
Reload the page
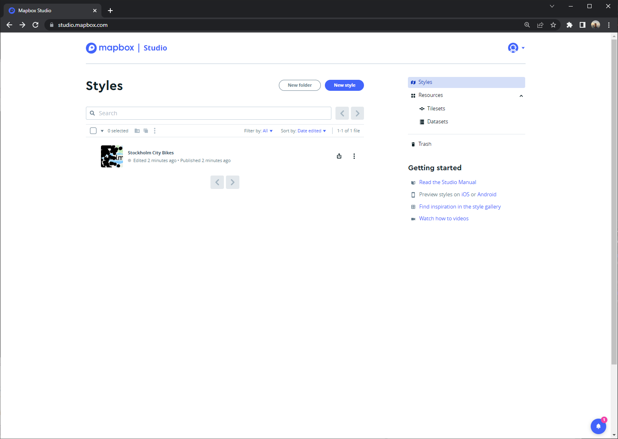coord(35,25)
